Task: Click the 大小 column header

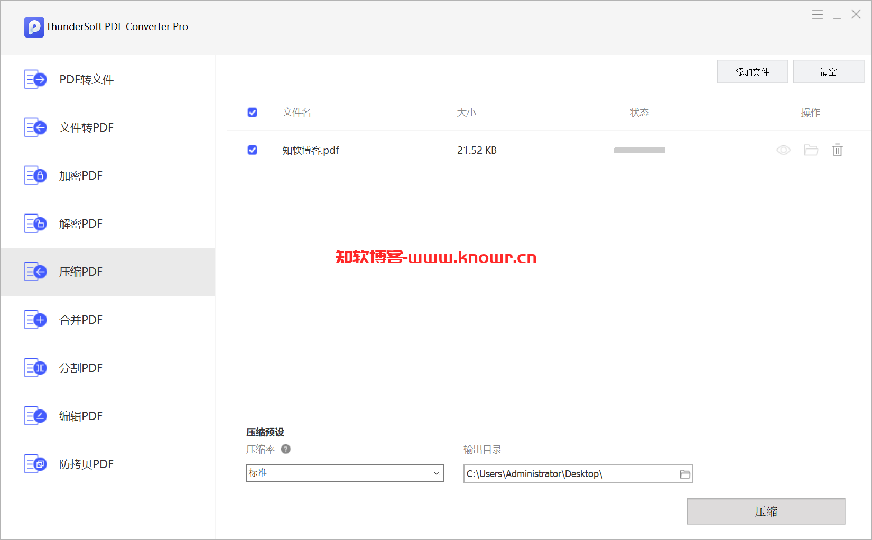Action: [x=467, y=112]
